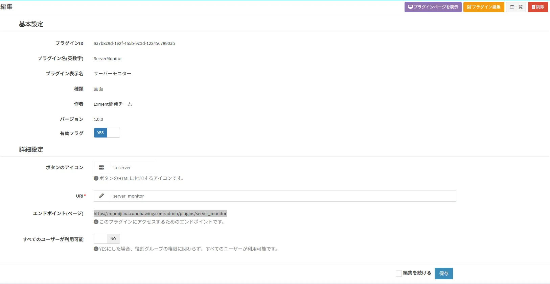Toggle すべてのユーザーが利用可能 NO switch
Image resolution: width=550 pixels, height=284 pixels.
tap(107, 239)
